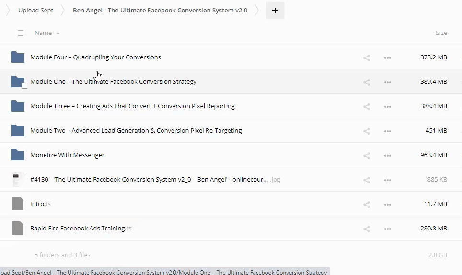
Task: Click the Intro.ts file icon
Action: [x=18, y=204]
